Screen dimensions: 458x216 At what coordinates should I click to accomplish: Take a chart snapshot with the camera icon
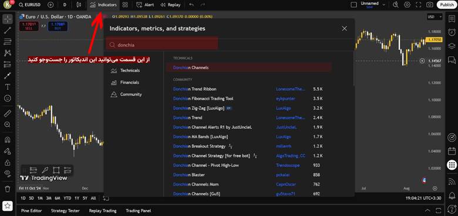click(429, 5)
